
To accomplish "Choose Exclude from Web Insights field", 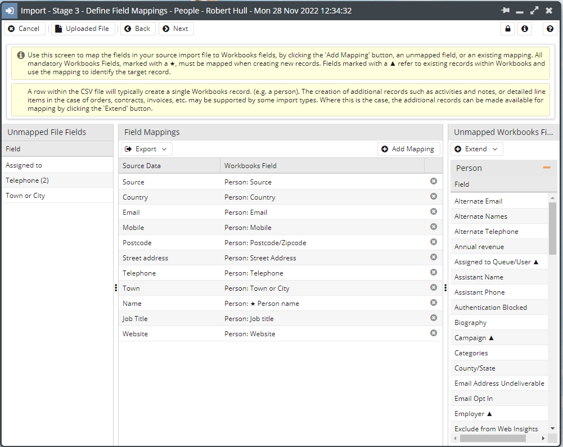I will coord(499,428).
